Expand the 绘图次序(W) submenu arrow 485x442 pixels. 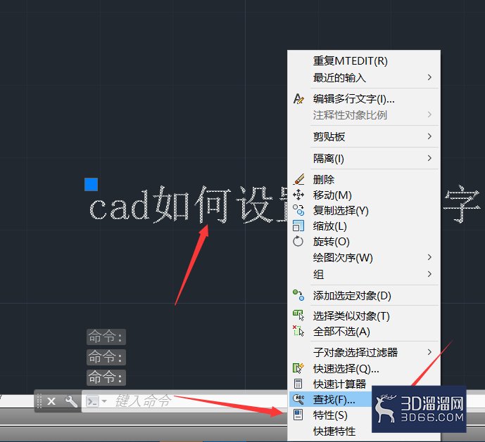click(429, 257)
